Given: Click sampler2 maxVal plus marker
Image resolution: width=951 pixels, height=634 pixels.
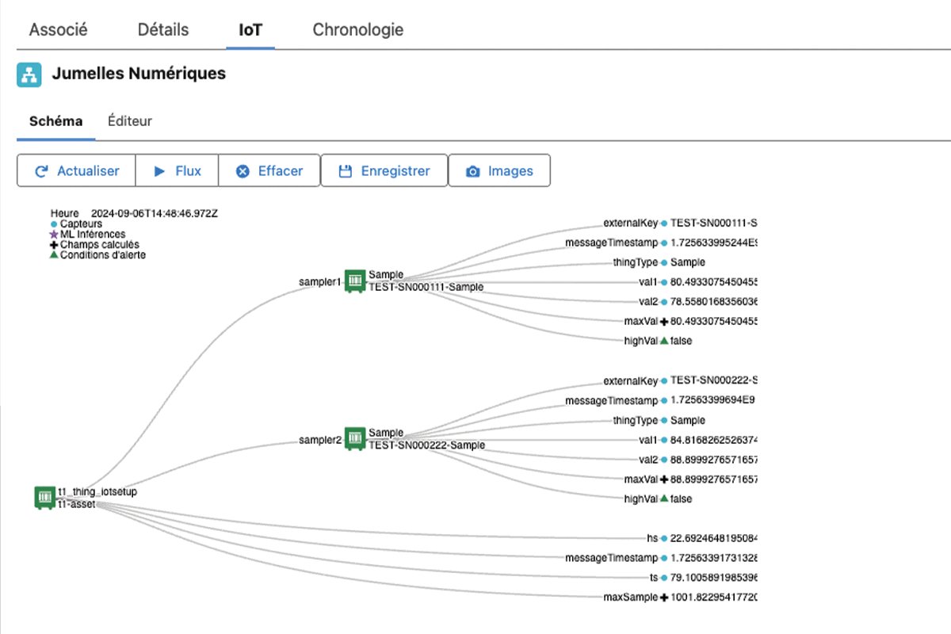Looking at the screenshot, I should (664, 479).
